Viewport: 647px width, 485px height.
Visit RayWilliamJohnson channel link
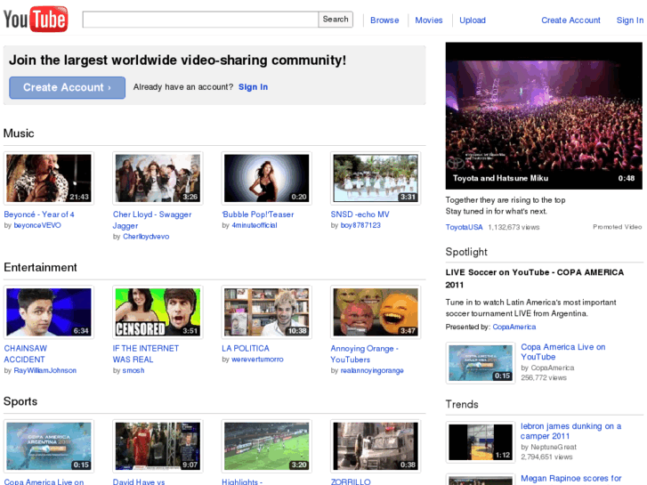coord(45,371)
